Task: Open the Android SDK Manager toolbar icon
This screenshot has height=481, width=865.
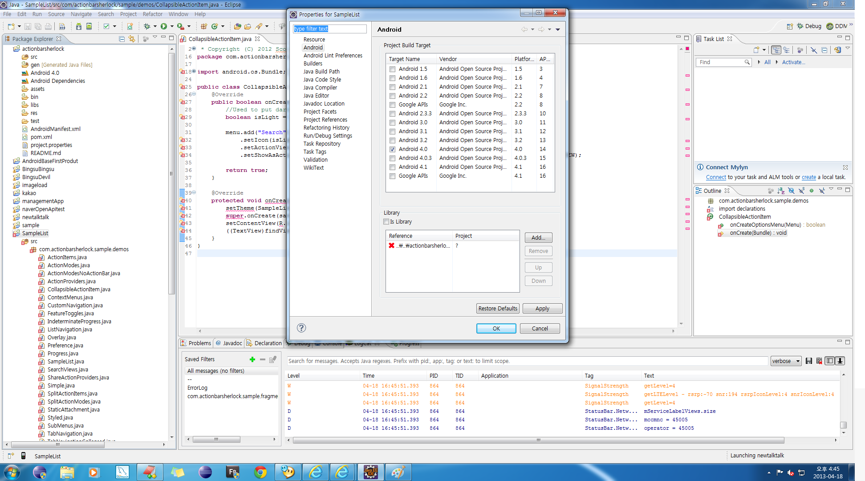Action: [x=78, y=26]
